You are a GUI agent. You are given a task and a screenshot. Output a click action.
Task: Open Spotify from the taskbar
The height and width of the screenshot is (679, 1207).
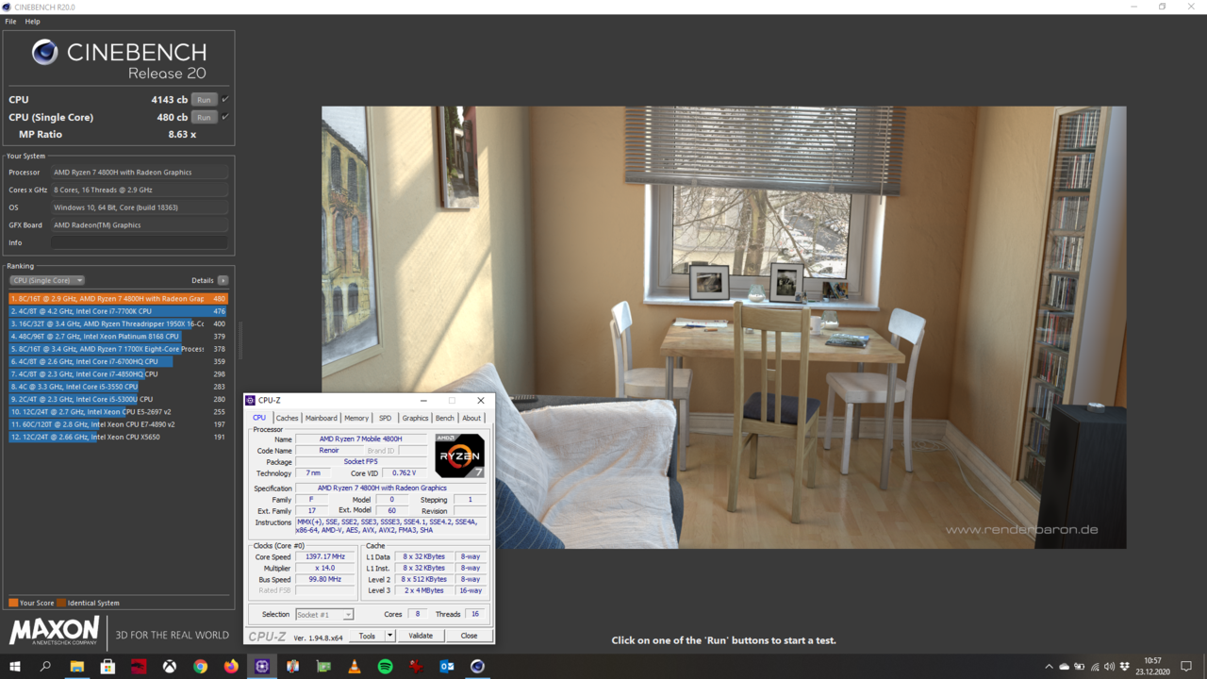point(385,667)
